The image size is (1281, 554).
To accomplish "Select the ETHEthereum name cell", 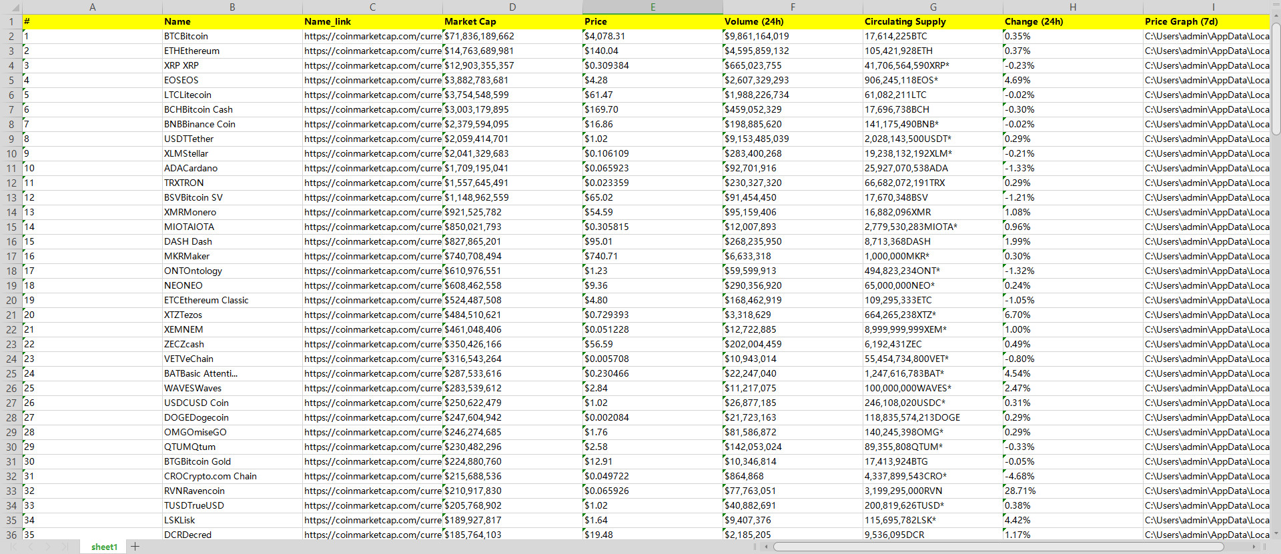I will 232,51.
